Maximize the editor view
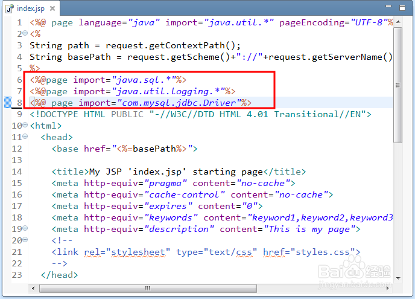The height and width of the screenshot is (299, 415). click(x=402, y=8)
